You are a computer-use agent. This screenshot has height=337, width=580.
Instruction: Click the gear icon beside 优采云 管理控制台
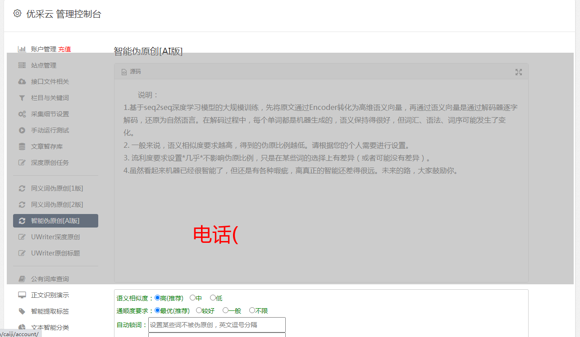pyautogui.click(x=17, y=14)
